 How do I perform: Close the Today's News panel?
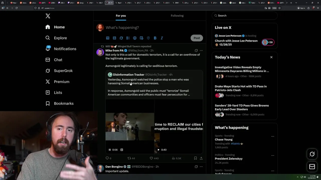(271, 57)
